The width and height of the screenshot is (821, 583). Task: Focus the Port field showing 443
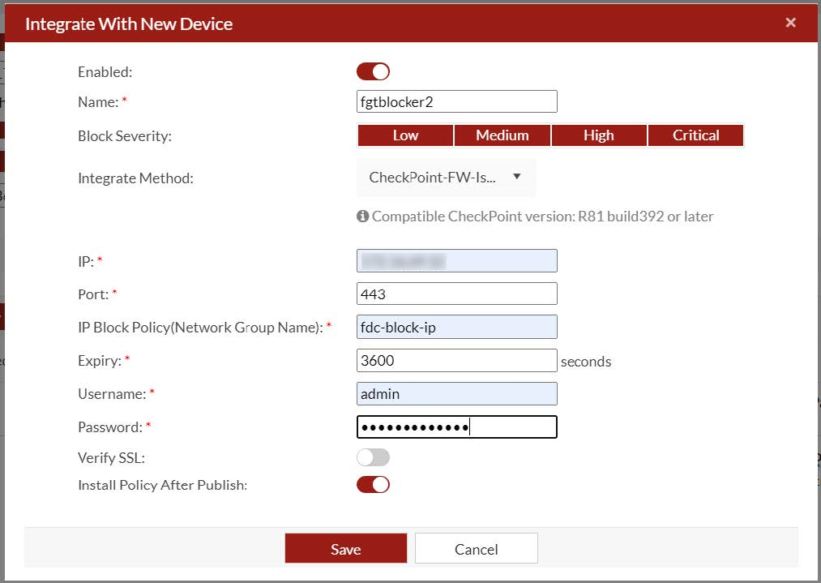[456, 294]
